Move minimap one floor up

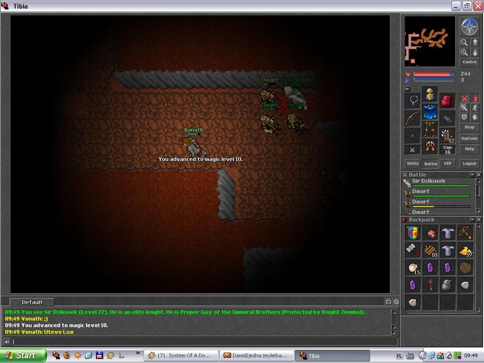click(x=475, y=42)
